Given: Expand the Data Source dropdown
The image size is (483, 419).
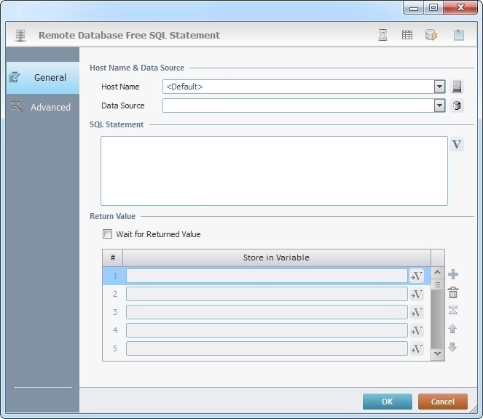Looking at the screenshot, I should 439,105.
